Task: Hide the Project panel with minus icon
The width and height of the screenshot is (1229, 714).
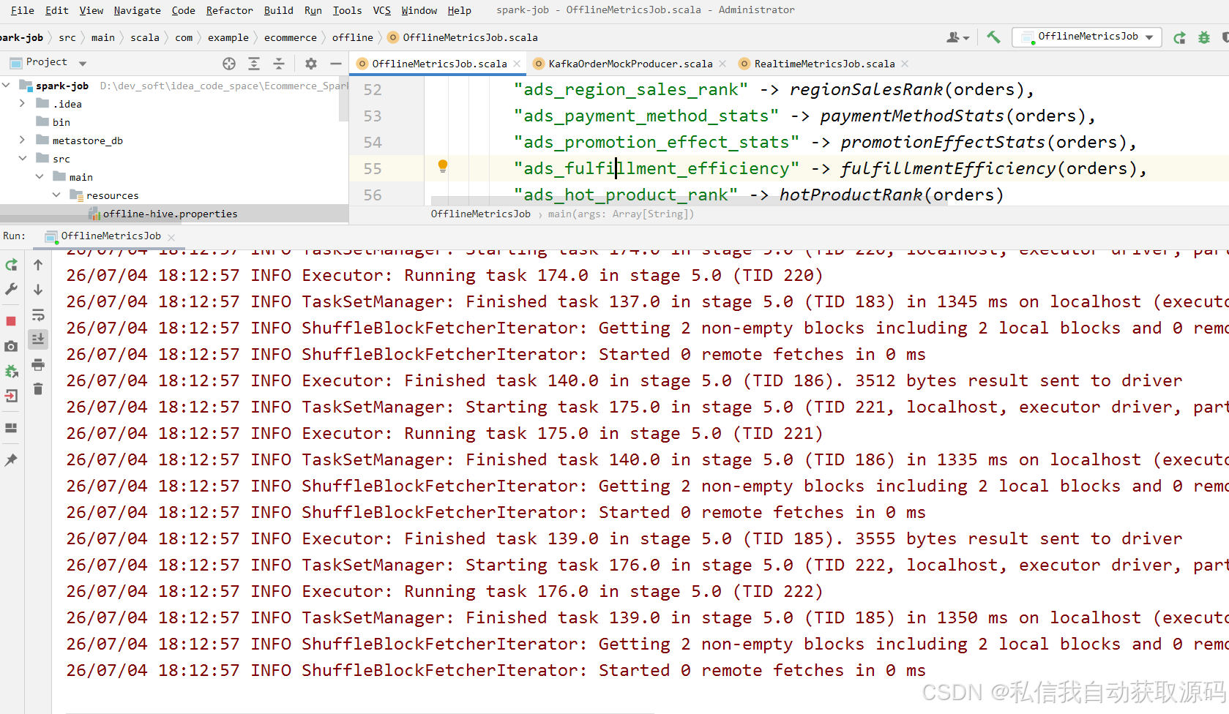Action: point(336,64)
